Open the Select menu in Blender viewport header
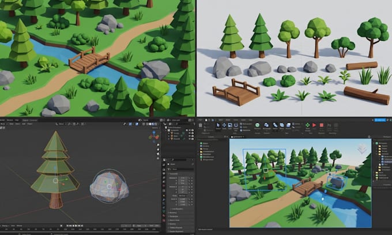Screen dimensions: 392x235 point(18,124)
